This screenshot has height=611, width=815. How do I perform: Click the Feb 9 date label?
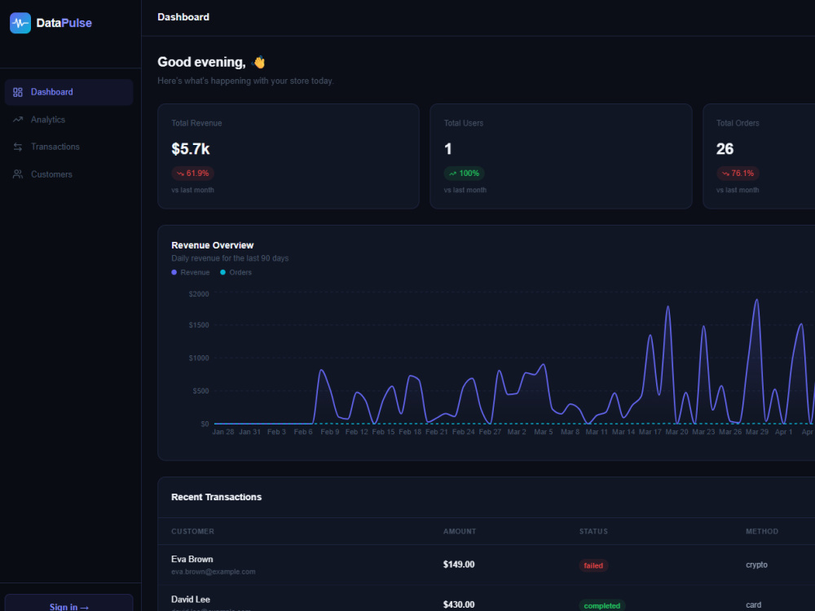[329, 432]
